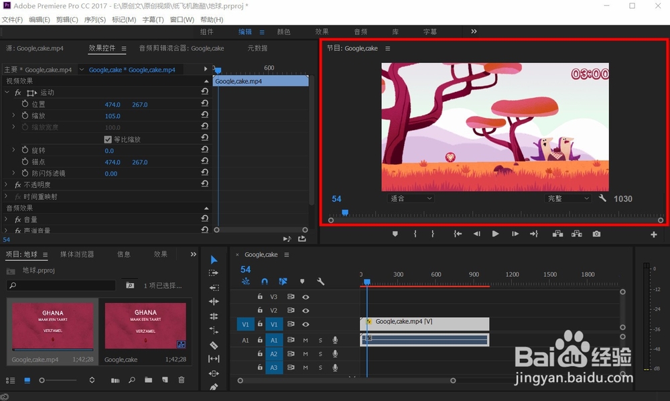This screenshot has height=401, width=670.
Task: Select the Google,cake sequence thumbnail
Action: (145, 326)
